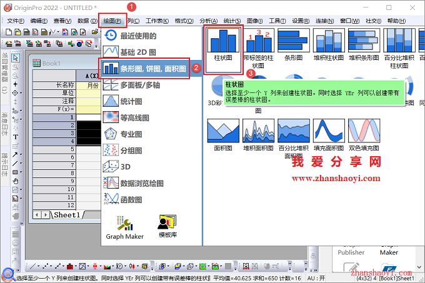
Task: Select the 百分比堆积面积图 chart icon
Action: click(294, 131)
